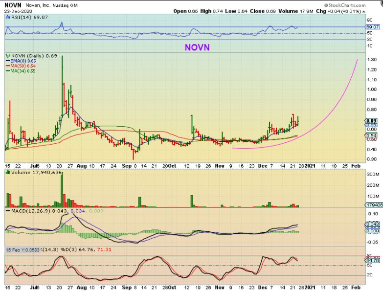This screenshot has width=383, height=291.
Task: Click the green up-arrow beside the Chg value
Action: pyautogui.click(x=364, y=11)
